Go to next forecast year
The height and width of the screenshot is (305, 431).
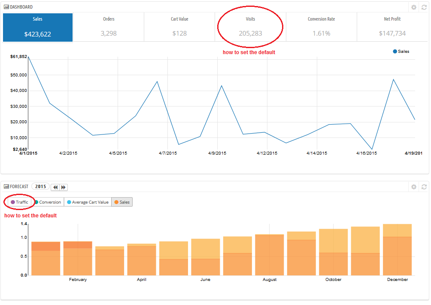64,187
